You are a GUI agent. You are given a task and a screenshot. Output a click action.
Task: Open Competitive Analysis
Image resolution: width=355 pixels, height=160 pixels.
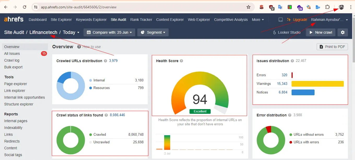231,20
